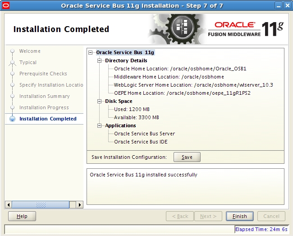Image resolution: width=293 pixels, height=236 pixels.
Task: Select the Applications tree label
Action: [120, 125]
